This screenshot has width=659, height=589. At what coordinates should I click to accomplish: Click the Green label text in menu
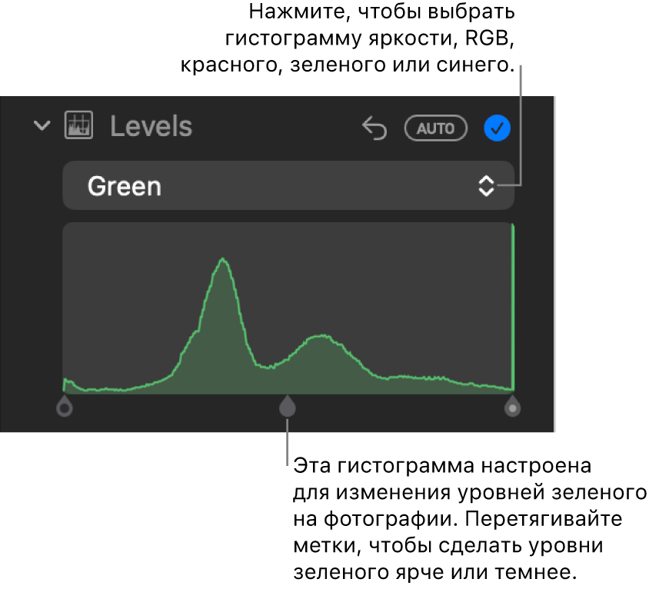[x=125, y=186]
